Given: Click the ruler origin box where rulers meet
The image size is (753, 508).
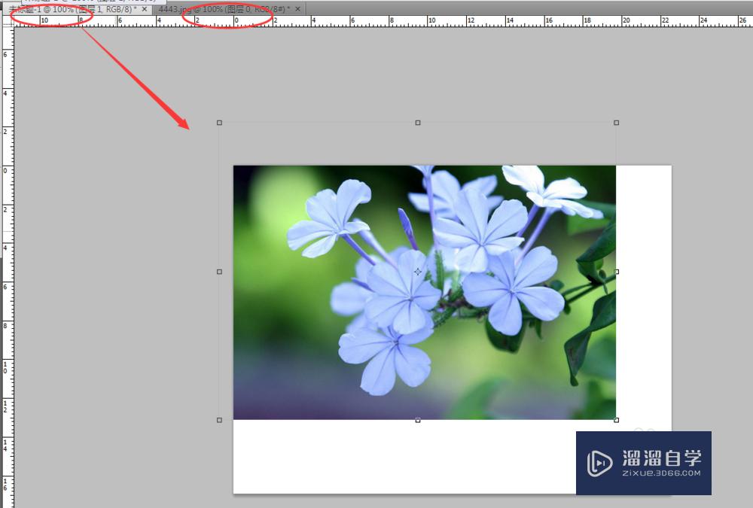Looking at the screenshot, I should pos(8,21).
